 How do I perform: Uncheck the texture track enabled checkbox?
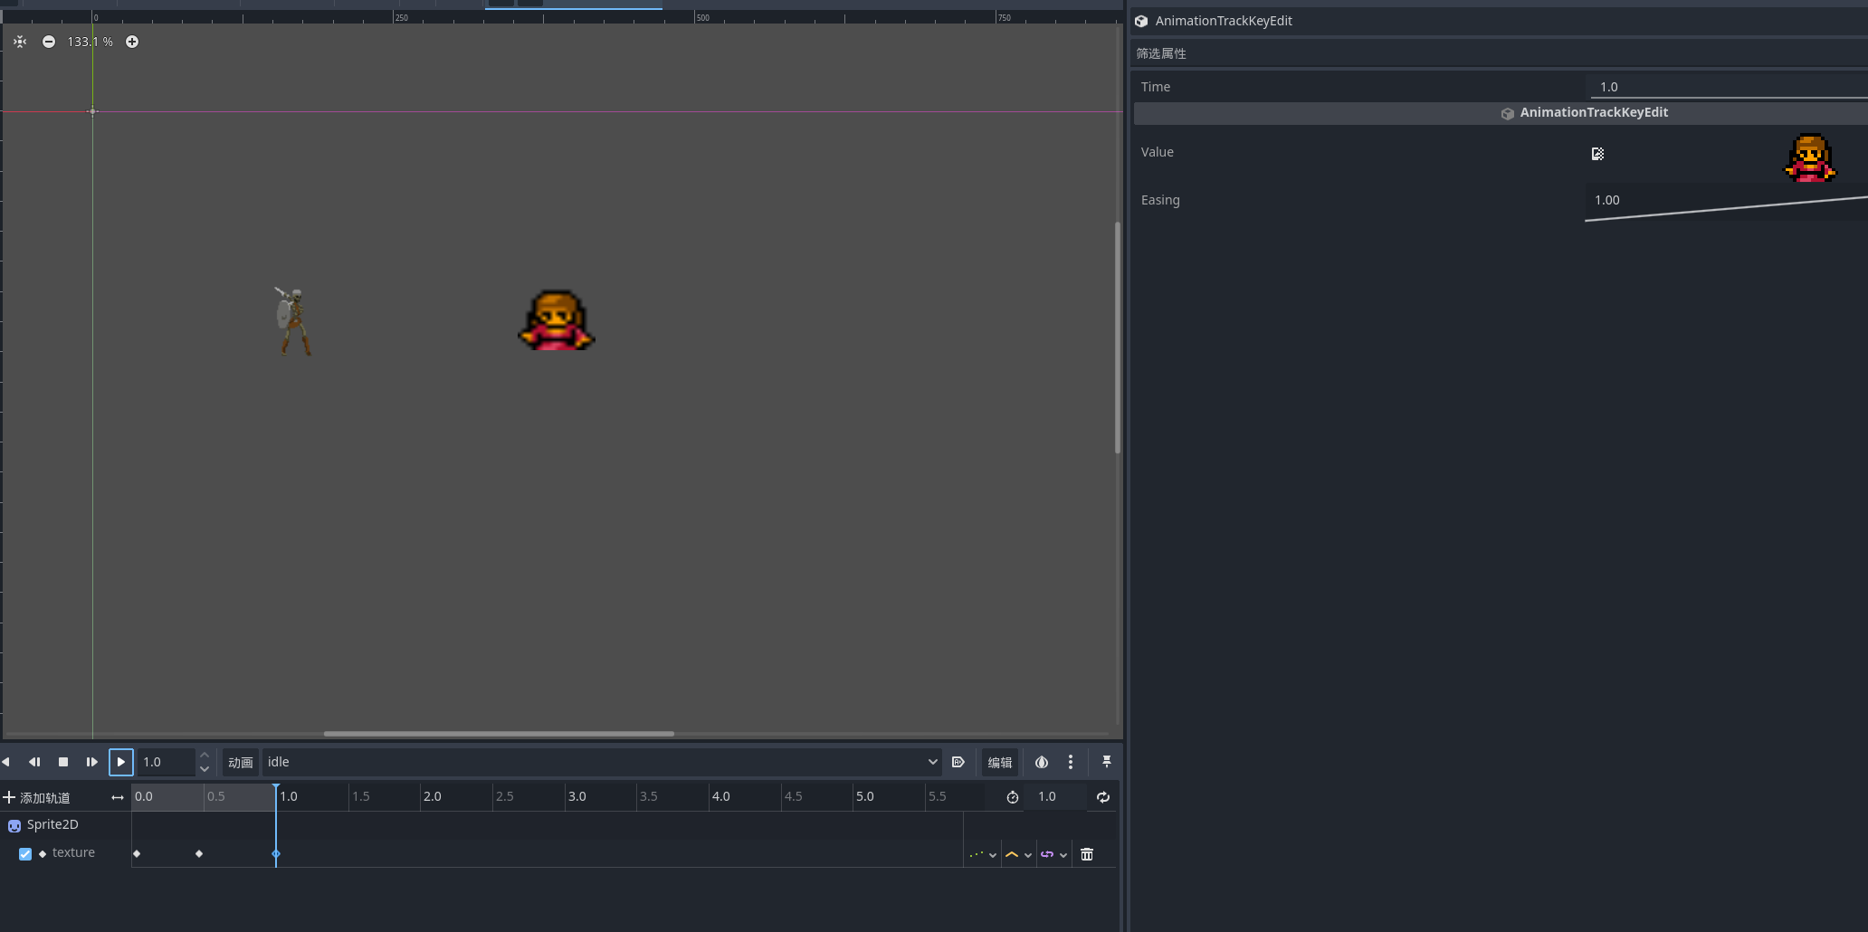coord(25,854)
